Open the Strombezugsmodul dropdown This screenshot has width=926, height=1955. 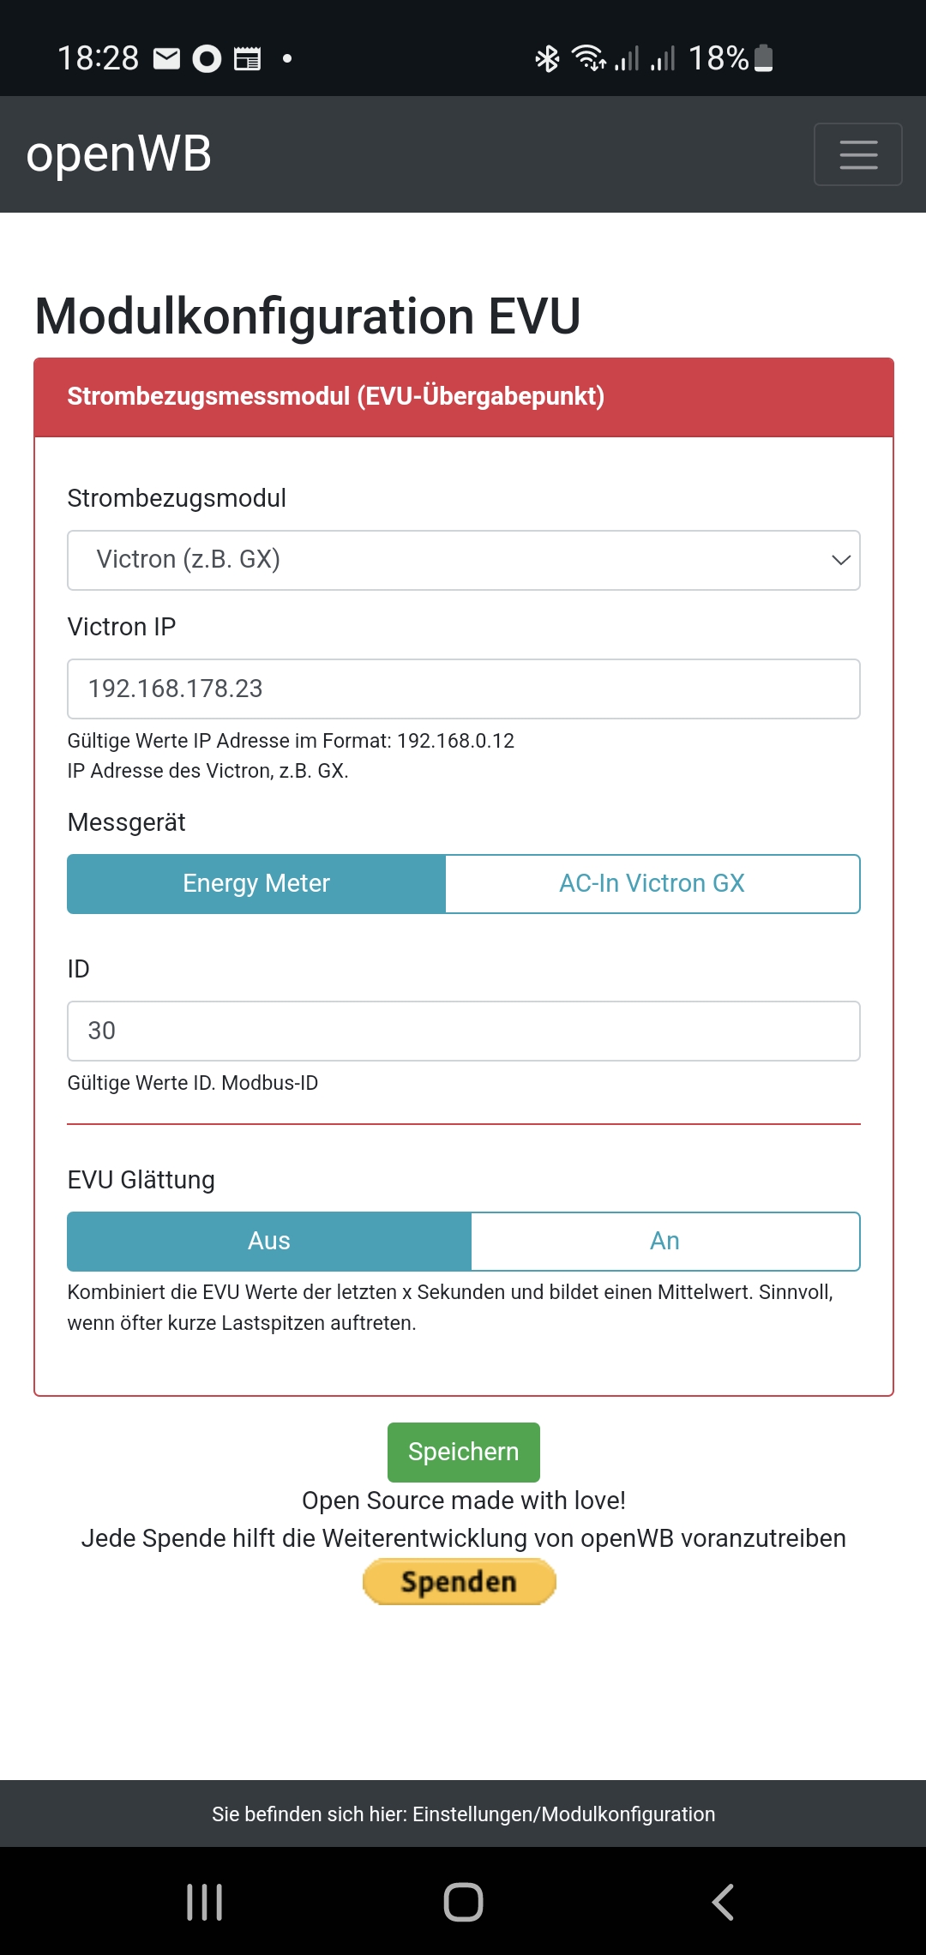point(464,560)
